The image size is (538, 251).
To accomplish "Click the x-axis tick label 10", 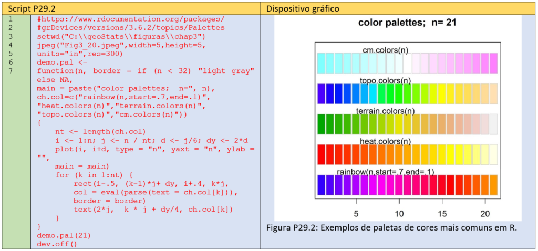I will (399, 214).
